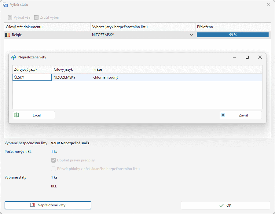Click the Nepřeložené věty button

point(48,205)
